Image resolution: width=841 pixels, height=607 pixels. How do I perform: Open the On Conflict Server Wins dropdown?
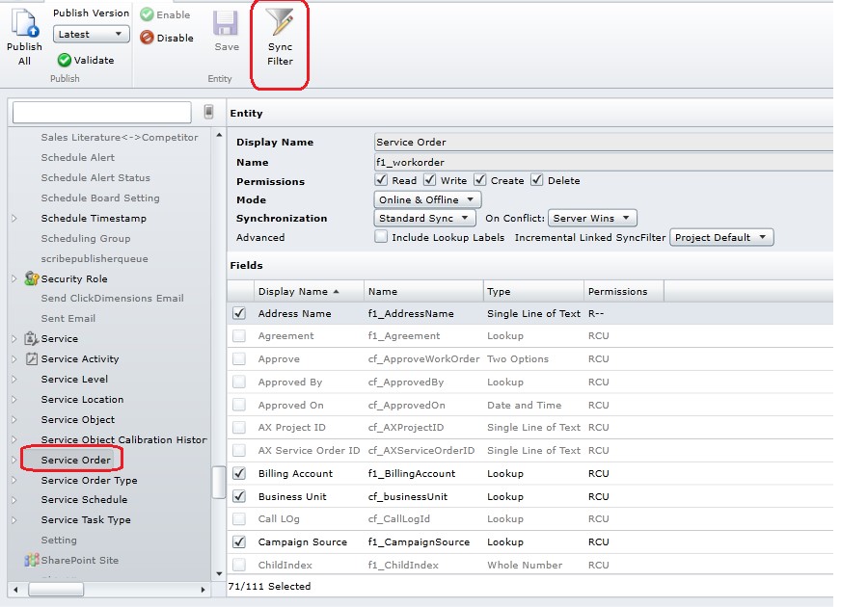click(x=592, y=218)
